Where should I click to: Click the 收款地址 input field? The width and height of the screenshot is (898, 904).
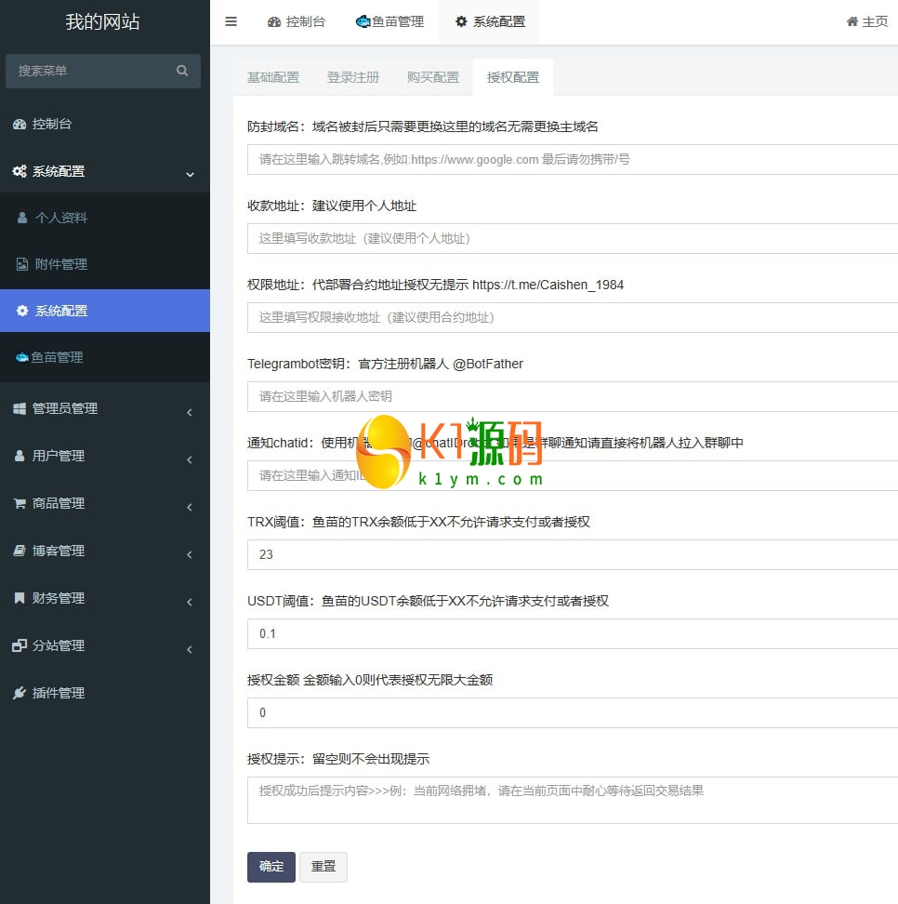pyautogui.click(x=573, y=239)
